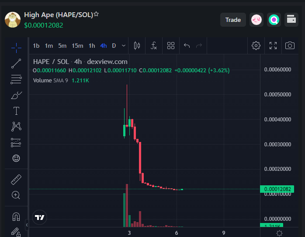Open time axis settings gear icon
This screenshot has width=305, height=237.
coord(279,233)
